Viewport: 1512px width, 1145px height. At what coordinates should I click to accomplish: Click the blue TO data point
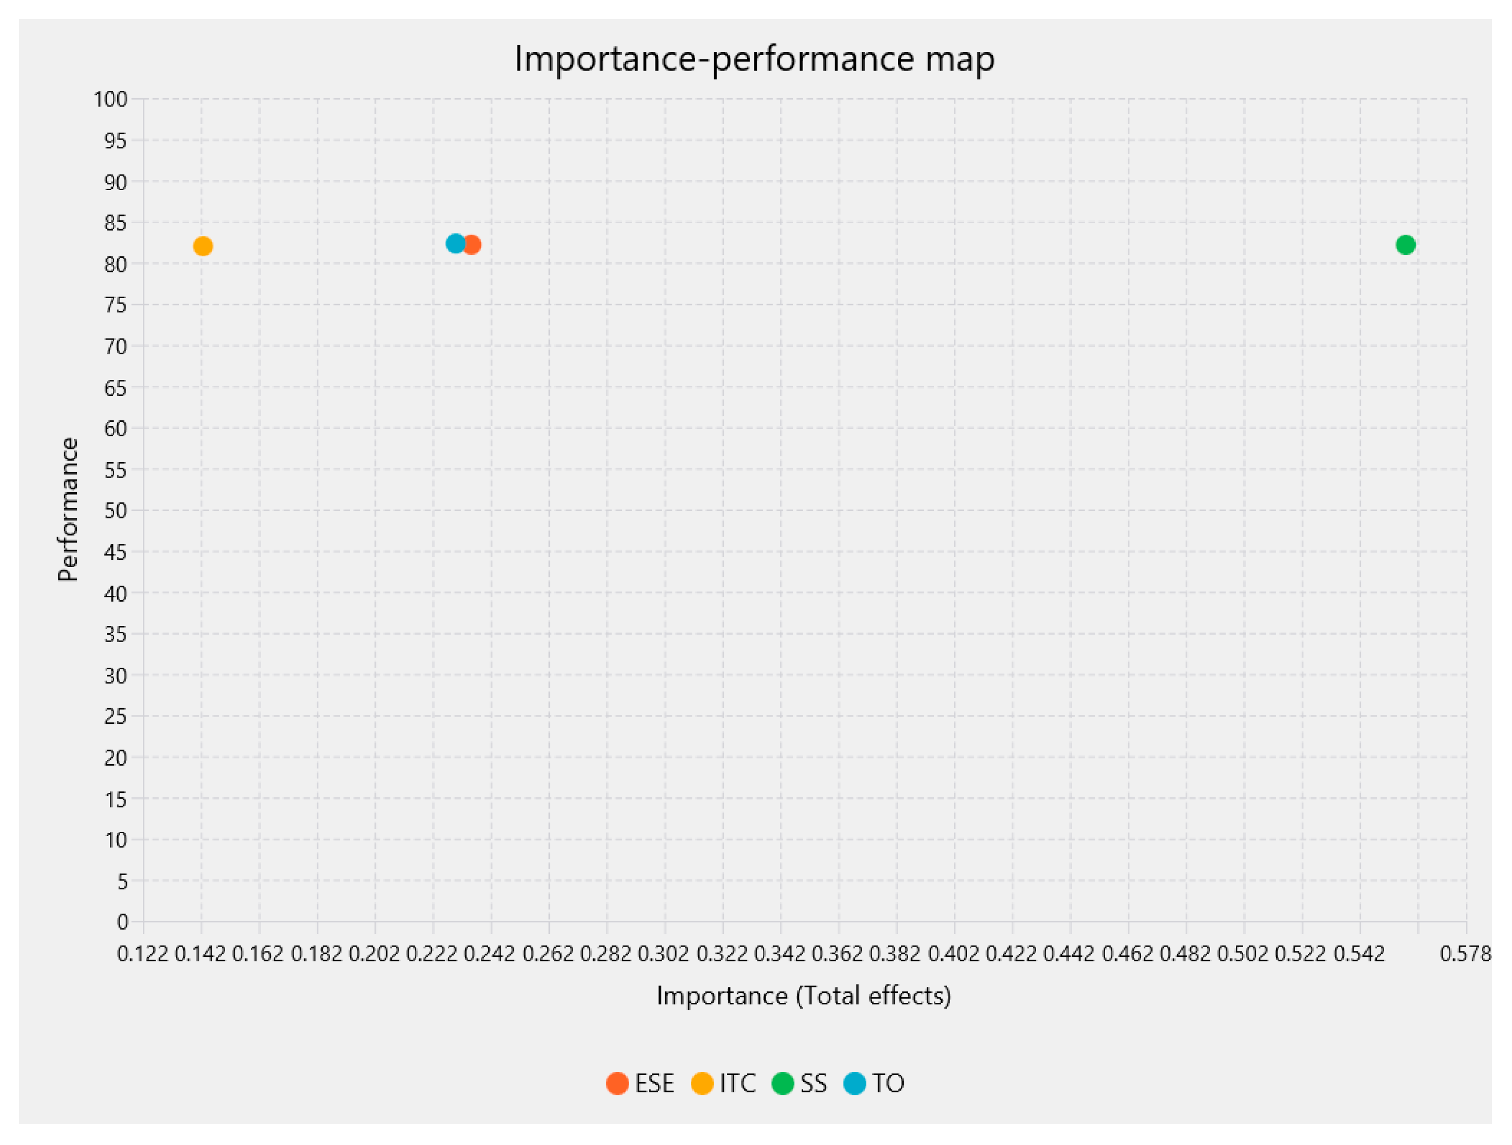[455, 244]
